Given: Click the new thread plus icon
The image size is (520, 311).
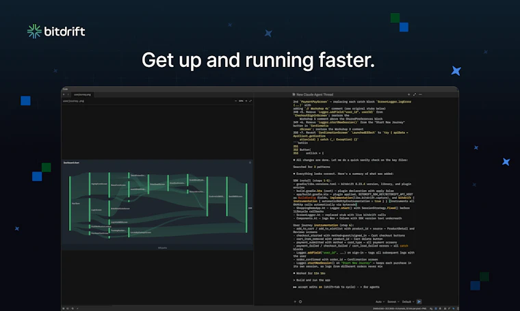Looking at the screenshot, I should tap(409, 94).
